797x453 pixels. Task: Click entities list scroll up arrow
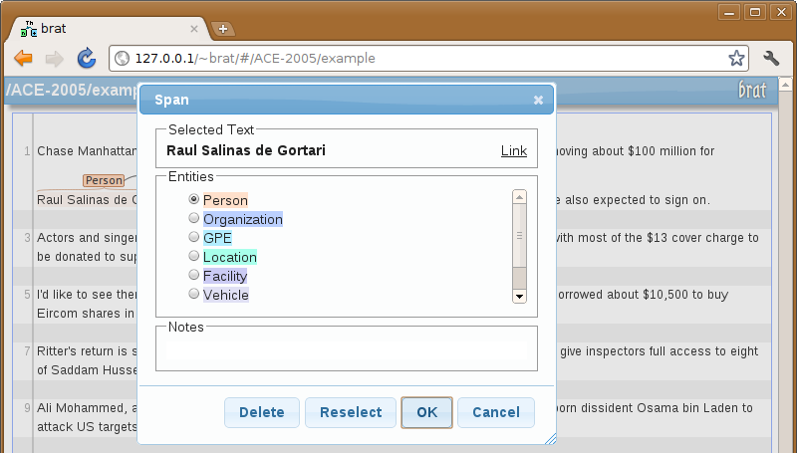coord(519,197)
